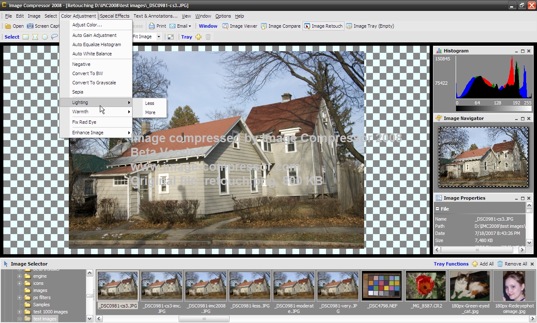Maximize the Image Navigator panel
Viewport: 537px width, 323px height.
pyautogui.click(x=523, y=119)
